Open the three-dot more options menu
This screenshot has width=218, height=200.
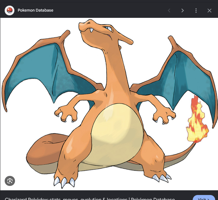pos(196,10)
